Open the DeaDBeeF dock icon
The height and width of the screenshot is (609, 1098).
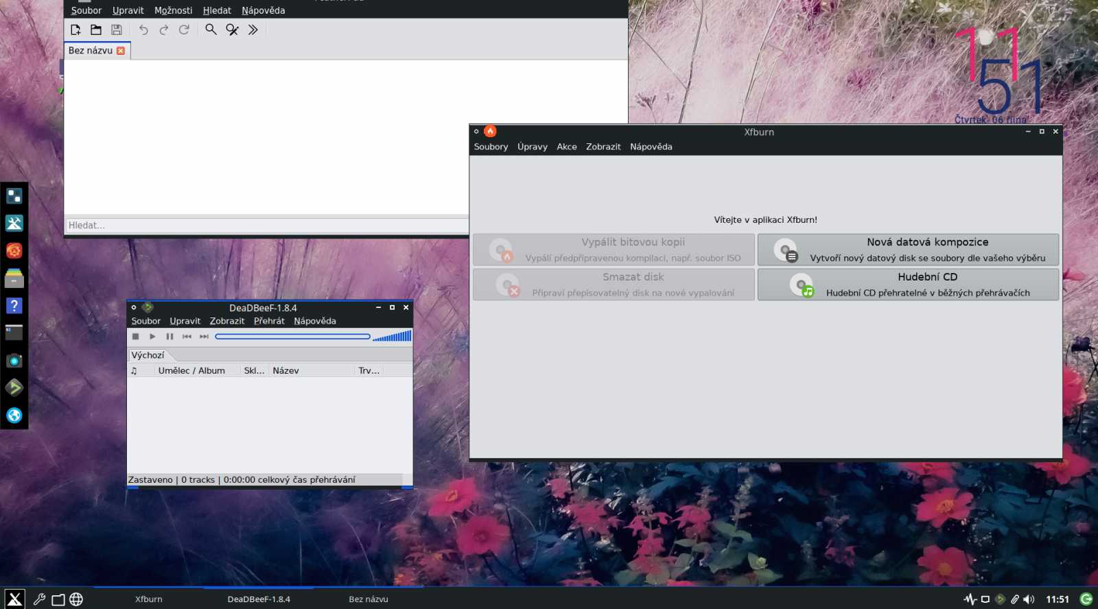(14, 388)
